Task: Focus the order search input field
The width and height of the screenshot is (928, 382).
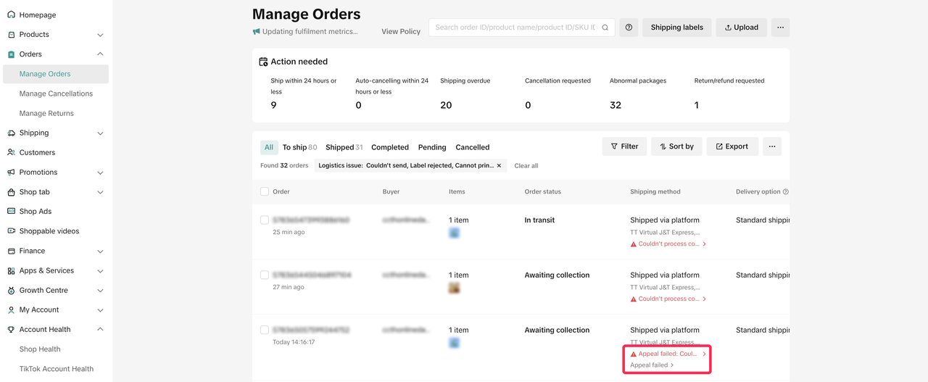Action: point(515,28)
